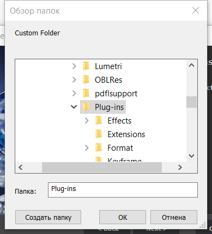212x234 pixels.
Task: Expand the pdflsupport folder chevron
Action: coord(74,94)
